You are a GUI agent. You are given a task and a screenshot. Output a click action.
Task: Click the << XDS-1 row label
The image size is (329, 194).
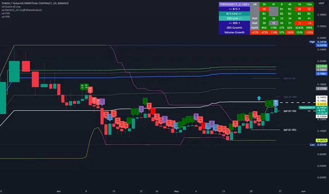tap(234, 23)
